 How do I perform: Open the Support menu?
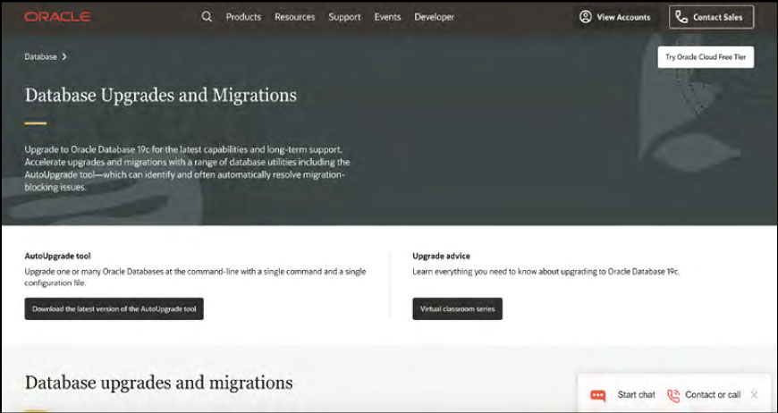tap(344, 17)
